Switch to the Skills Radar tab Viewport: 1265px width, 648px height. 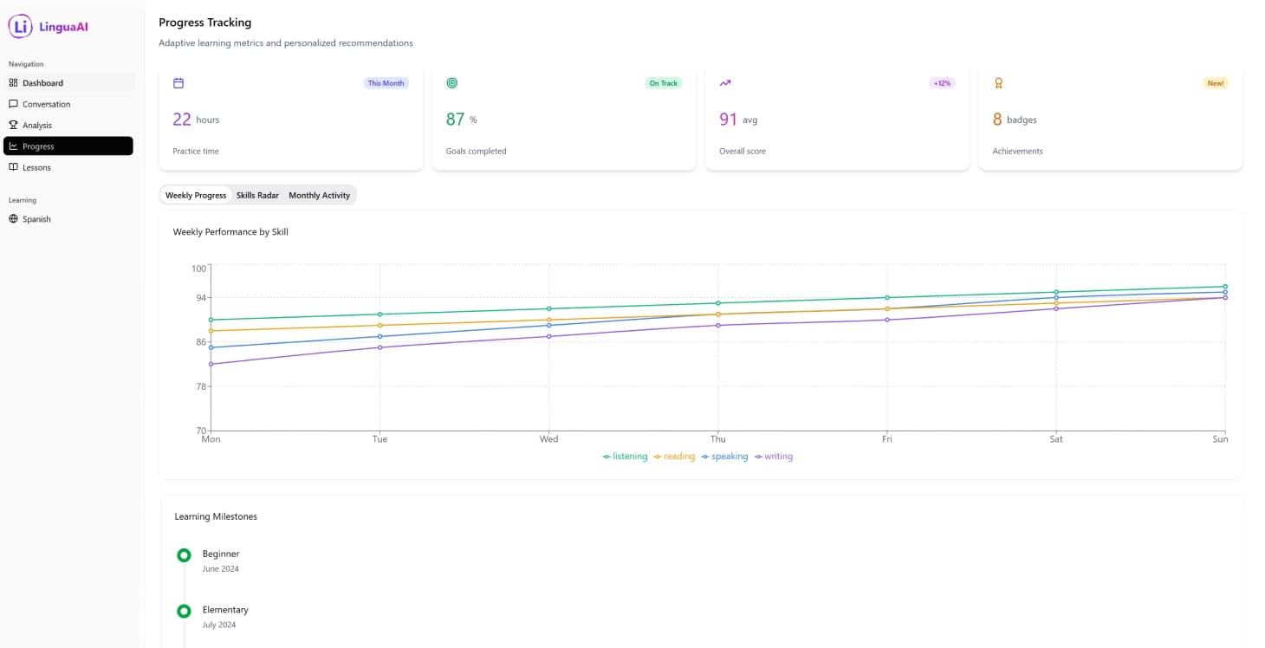257,196
